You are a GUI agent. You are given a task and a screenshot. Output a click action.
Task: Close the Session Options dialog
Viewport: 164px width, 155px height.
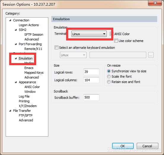pyautogui.click(x=155, y=3)
